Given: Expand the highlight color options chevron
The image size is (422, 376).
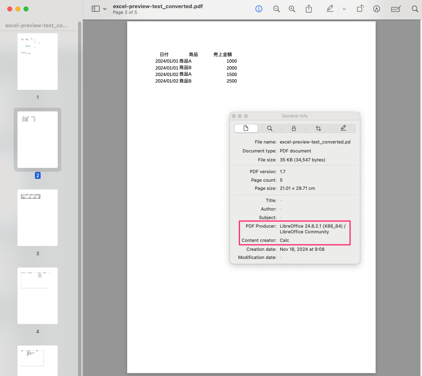Looking at the screenshot, I should [x=344, y=9].
